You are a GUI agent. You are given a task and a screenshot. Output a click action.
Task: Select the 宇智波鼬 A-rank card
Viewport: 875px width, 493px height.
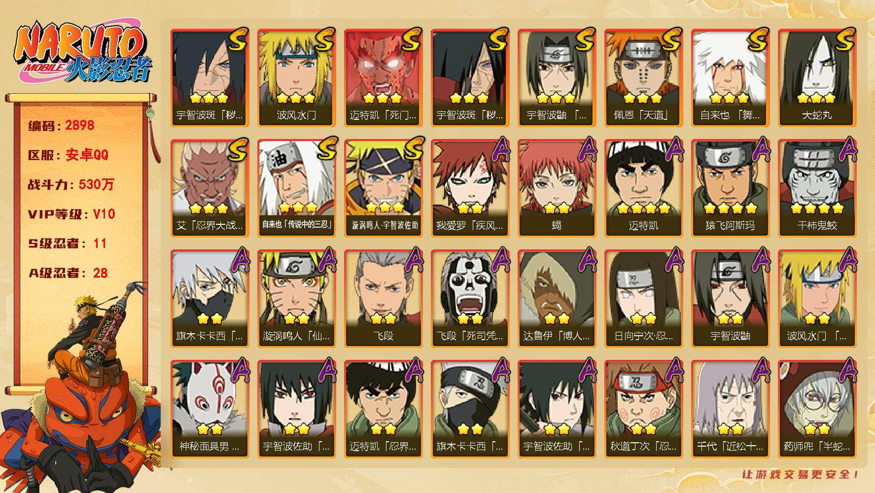[730, 299]
